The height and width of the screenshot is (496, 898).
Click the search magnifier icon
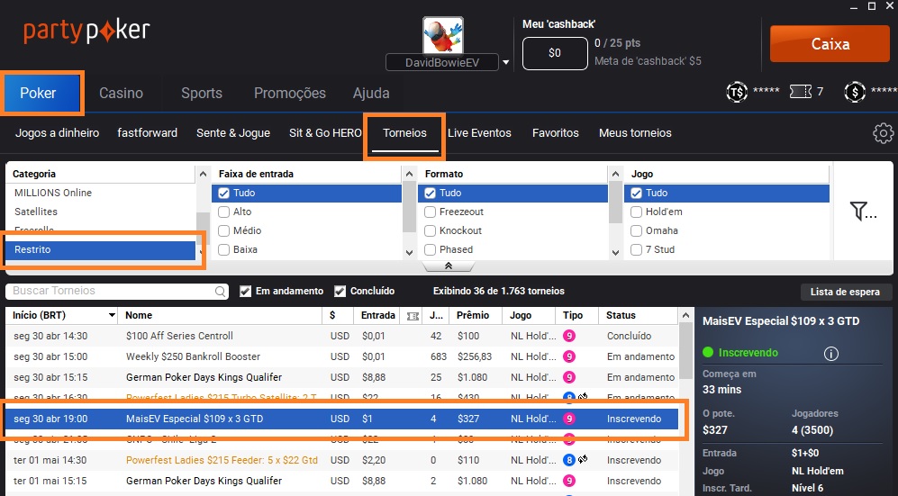[x=220, y=292]
